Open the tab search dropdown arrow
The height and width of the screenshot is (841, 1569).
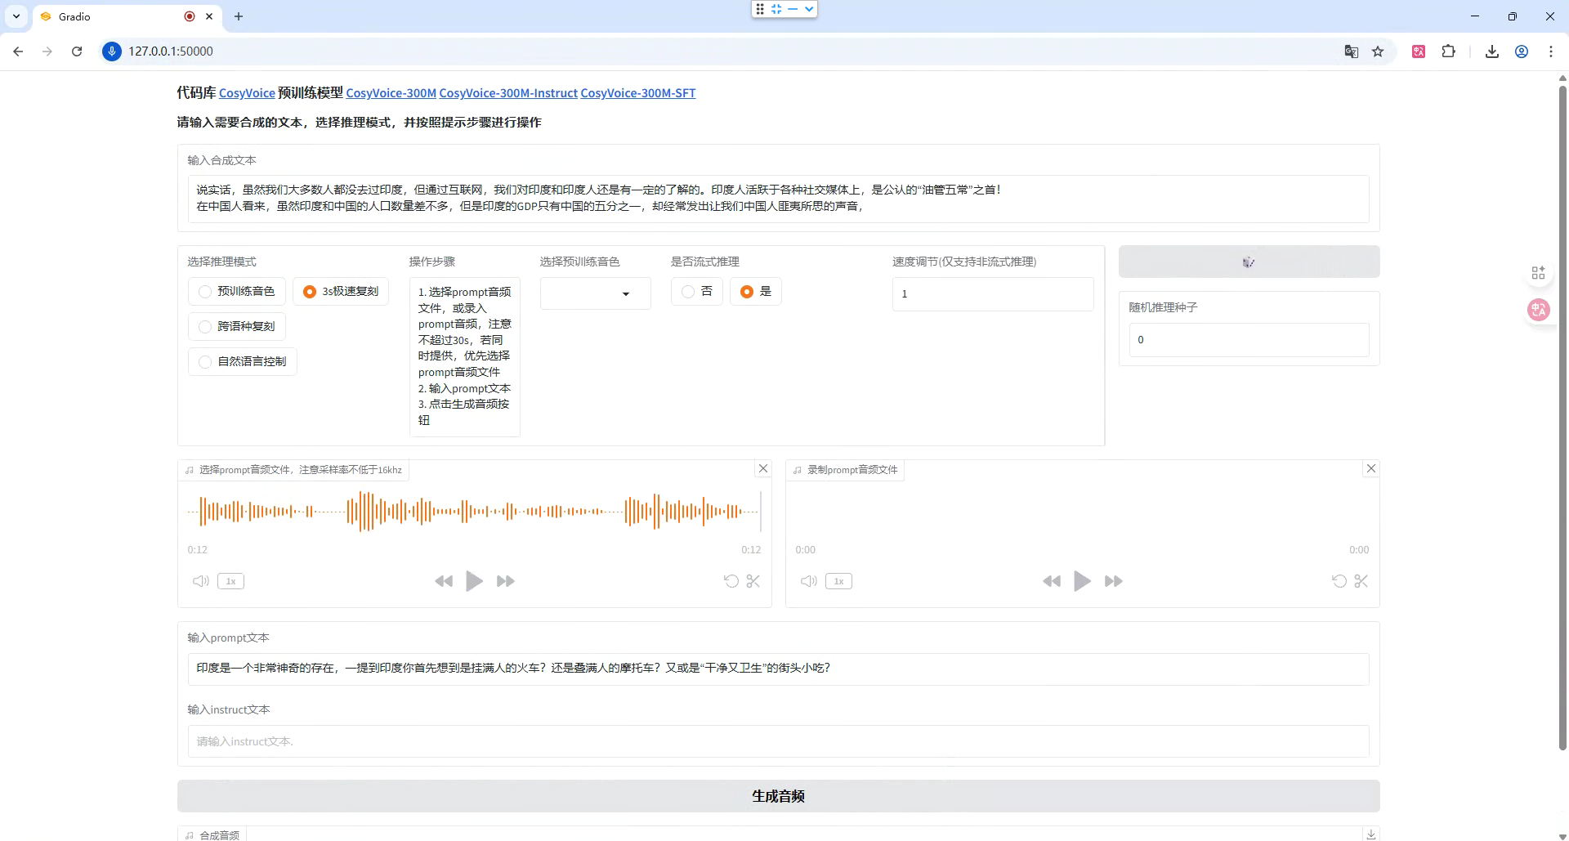pos(16,16)
